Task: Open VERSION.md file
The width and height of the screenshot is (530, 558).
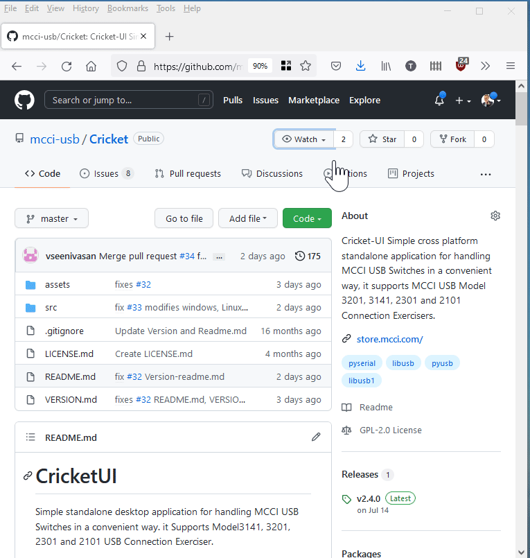Action: [x=71, y=400]
